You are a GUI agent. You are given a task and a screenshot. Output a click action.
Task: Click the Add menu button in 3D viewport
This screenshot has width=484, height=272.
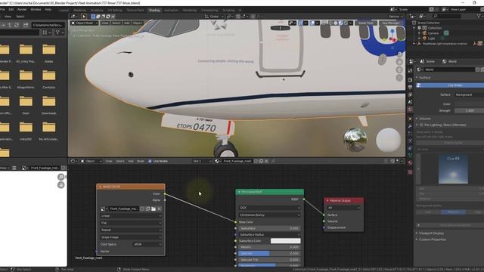tap(126, 23)
